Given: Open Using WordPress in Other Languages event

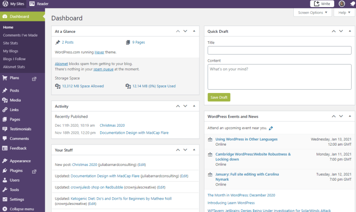Looking at the screenshot, I should pyautogui.click(x=246, y=139).
